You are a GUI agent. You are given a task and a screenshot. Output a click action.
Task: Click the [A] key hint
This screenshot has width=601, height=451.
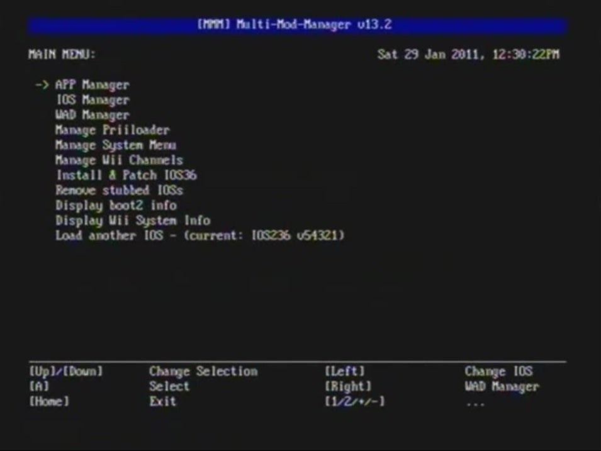click(40, 386)
